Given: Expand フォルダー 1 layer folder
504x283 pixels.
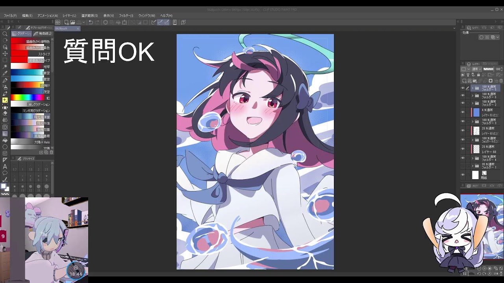Looking at the screenshot, I should [x=472, y=165].
